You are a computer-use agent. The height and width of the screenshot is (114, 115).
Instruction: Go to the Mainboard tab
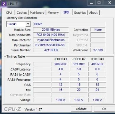point(37,12)
